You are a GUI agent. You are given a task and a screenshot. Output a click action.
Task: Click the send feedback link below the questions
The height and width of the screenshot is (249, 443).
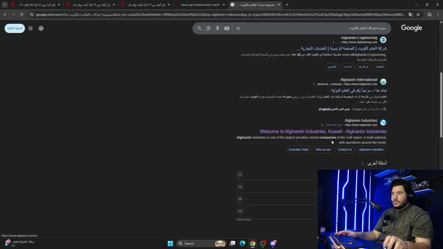coord(243,219)
